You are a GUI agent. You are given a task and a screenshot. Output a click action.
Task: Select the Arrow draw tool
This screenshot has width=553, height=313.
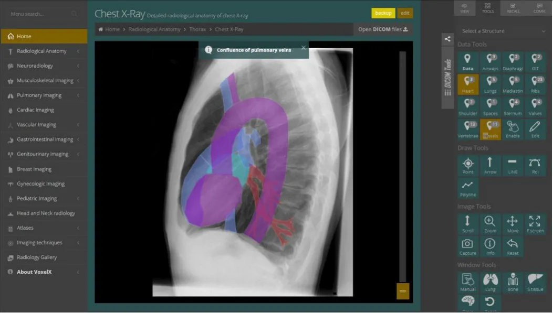[490, 166]
